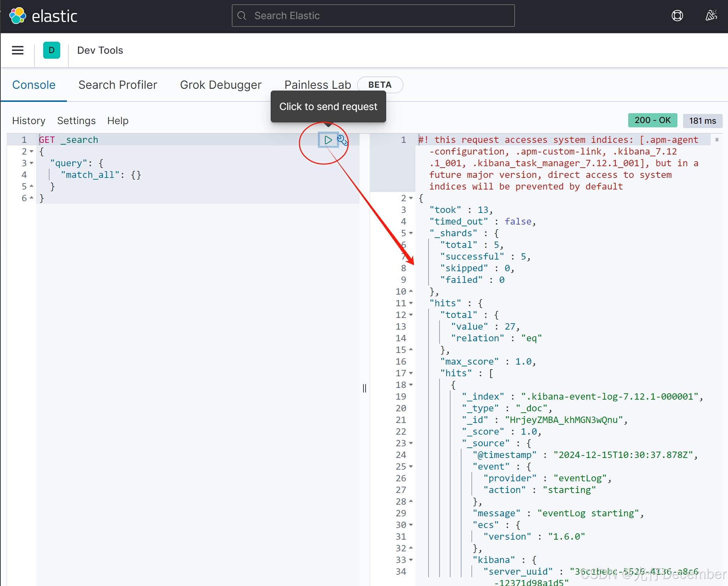Open the Grok Debugger tab
The image size is (728, 586).
click(220, 85)
